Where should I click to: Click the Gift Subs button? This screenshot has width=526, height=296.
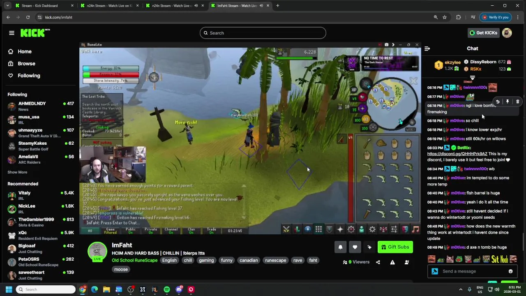395,247
